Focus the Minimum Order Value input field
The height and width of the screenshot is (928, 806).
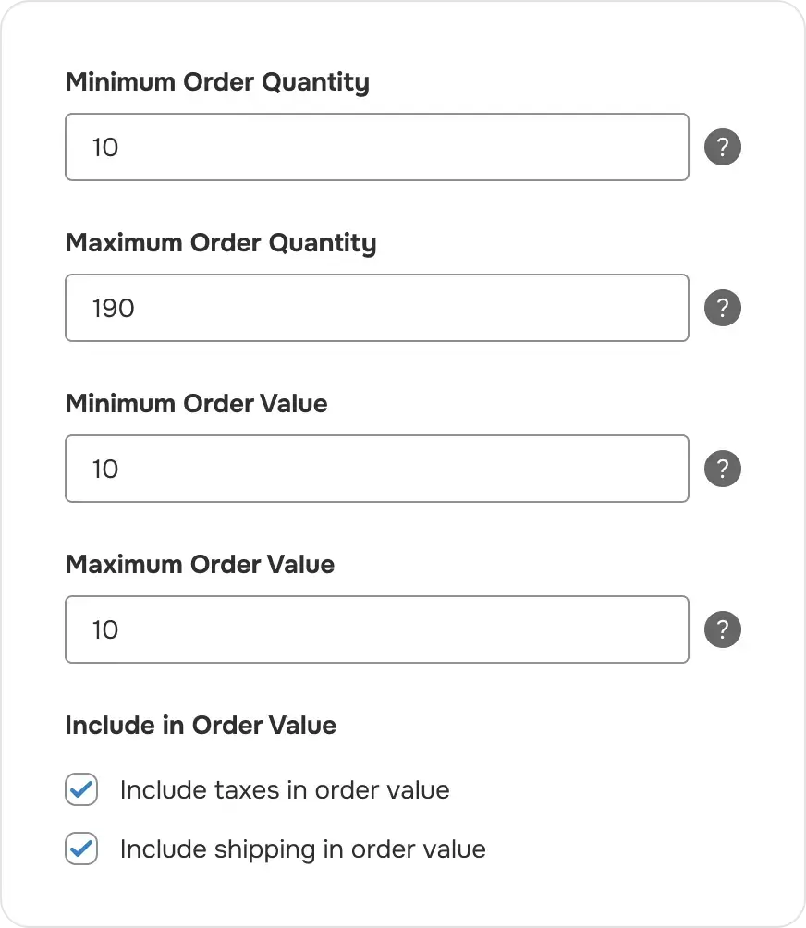click(376, 469)
